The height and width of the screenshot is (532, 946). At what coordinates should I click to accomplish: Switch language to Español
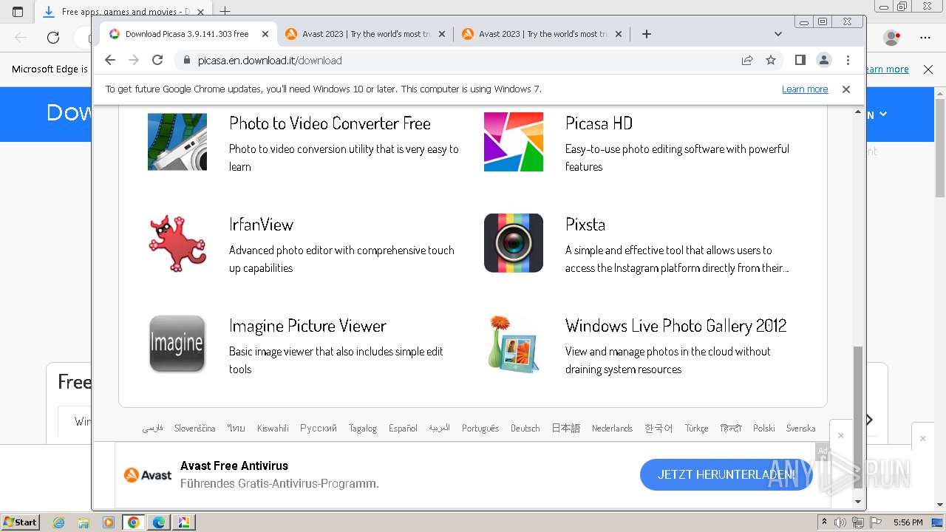[x=403, y=429]
